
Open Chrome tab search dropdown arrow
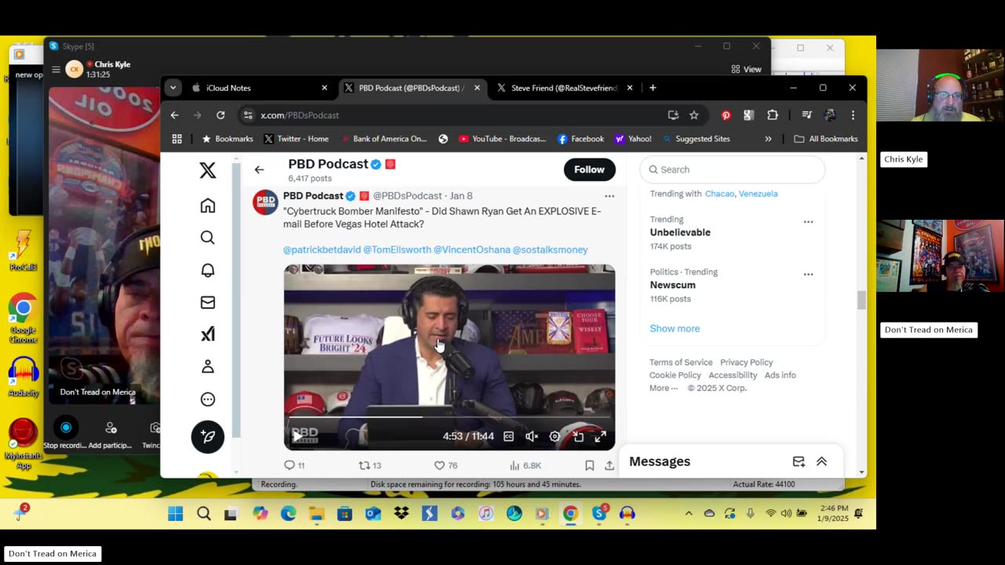[173, 88]
